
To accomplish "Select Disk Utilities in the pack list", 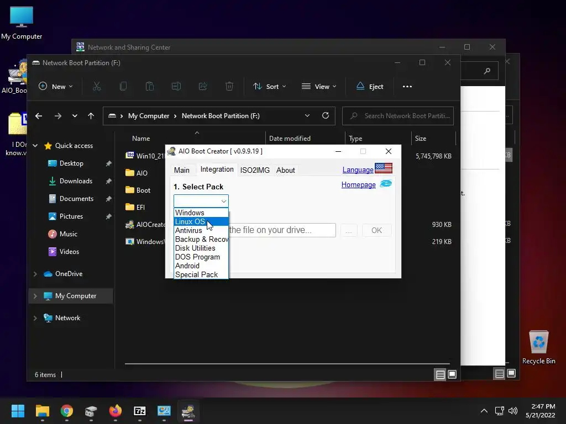I will click(x=201, y=248).
